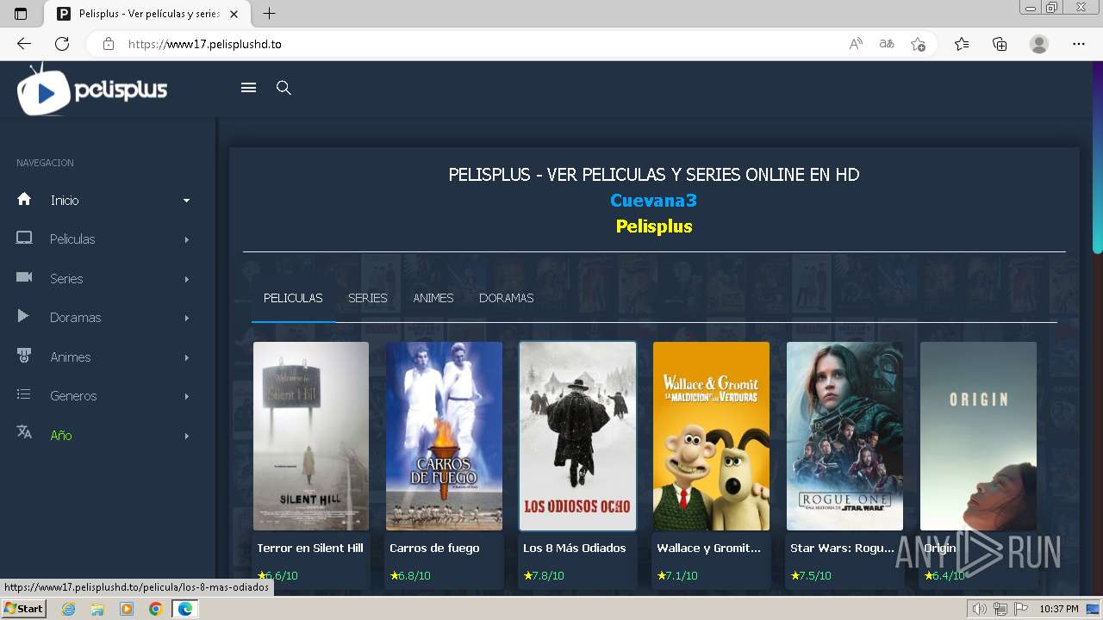Image resolution: width=1103 pixels, height=620 pixels.
Task: Open Carros de fuego title
Action: click(x=434, y=548)
